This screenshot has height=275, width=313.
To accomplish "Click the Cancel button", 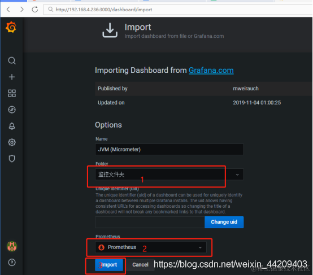I will 140,265.
